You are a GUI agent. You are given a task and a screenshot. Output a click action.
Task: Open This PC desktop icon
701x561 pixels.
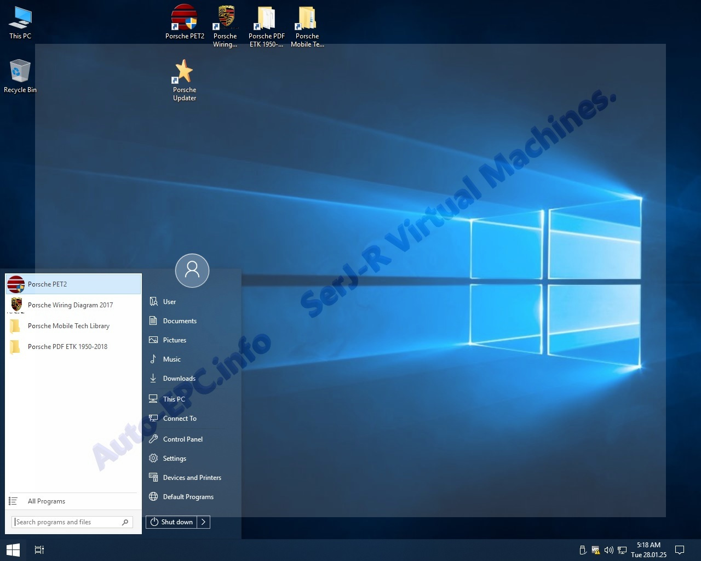(x=20, y=19)
